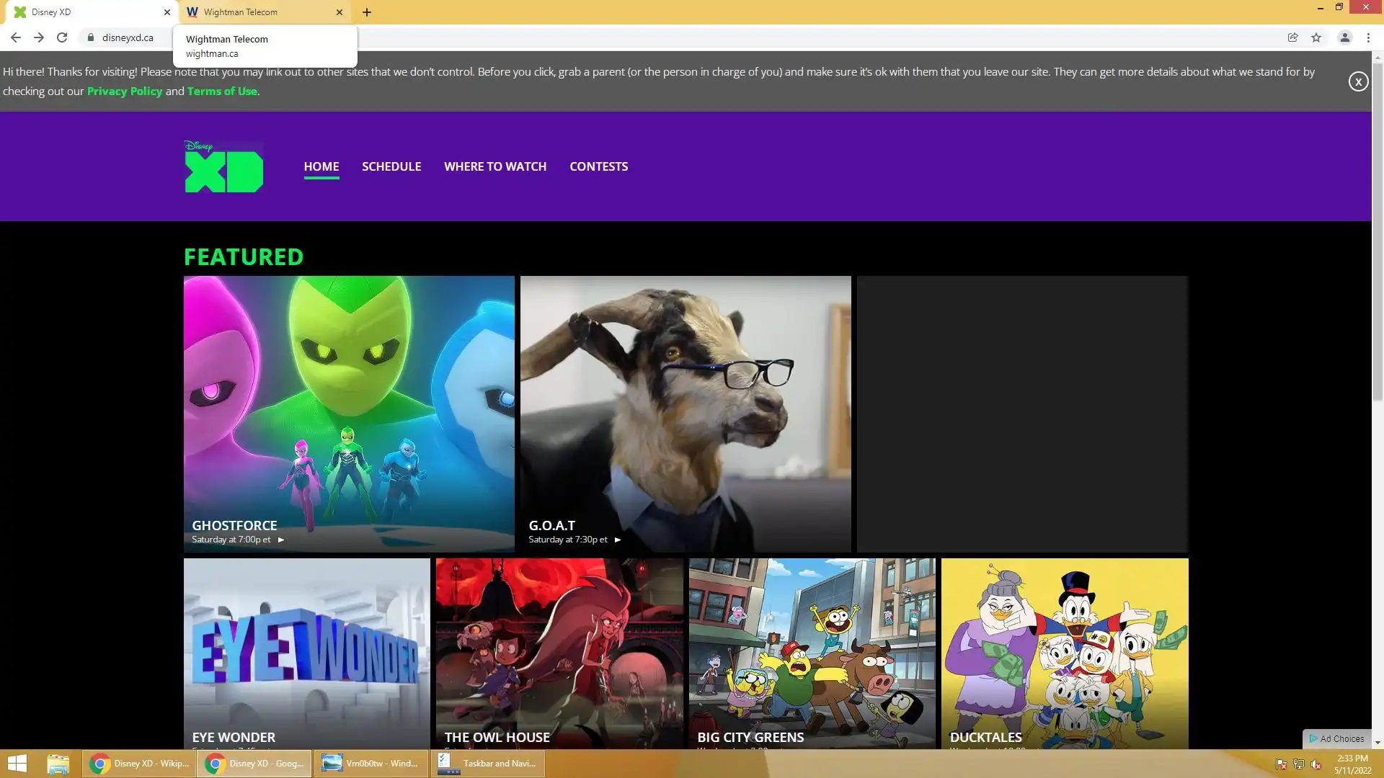Bookmark this page with star icon
1384x778 pixels.
click(1316, 37)
